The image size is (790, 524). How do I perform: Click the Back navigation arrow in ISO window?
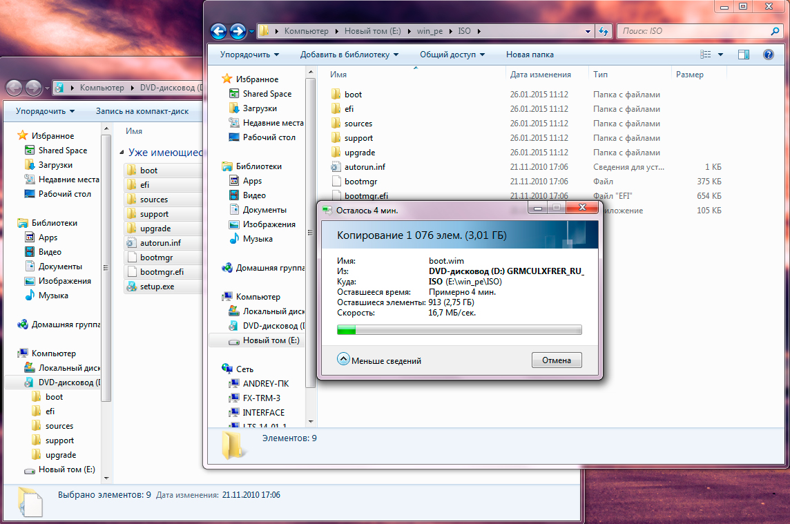tap(219, 31)
